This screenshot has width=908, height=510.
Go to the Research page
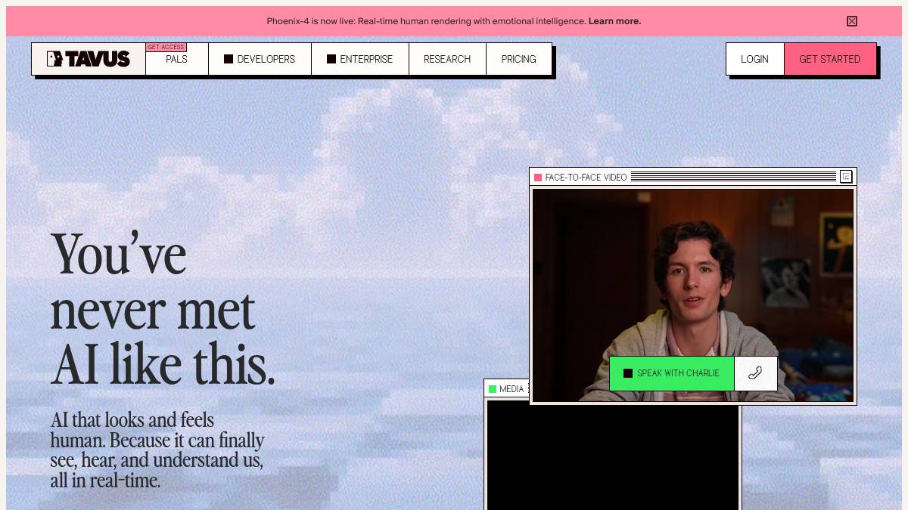(x=446, y=59)
